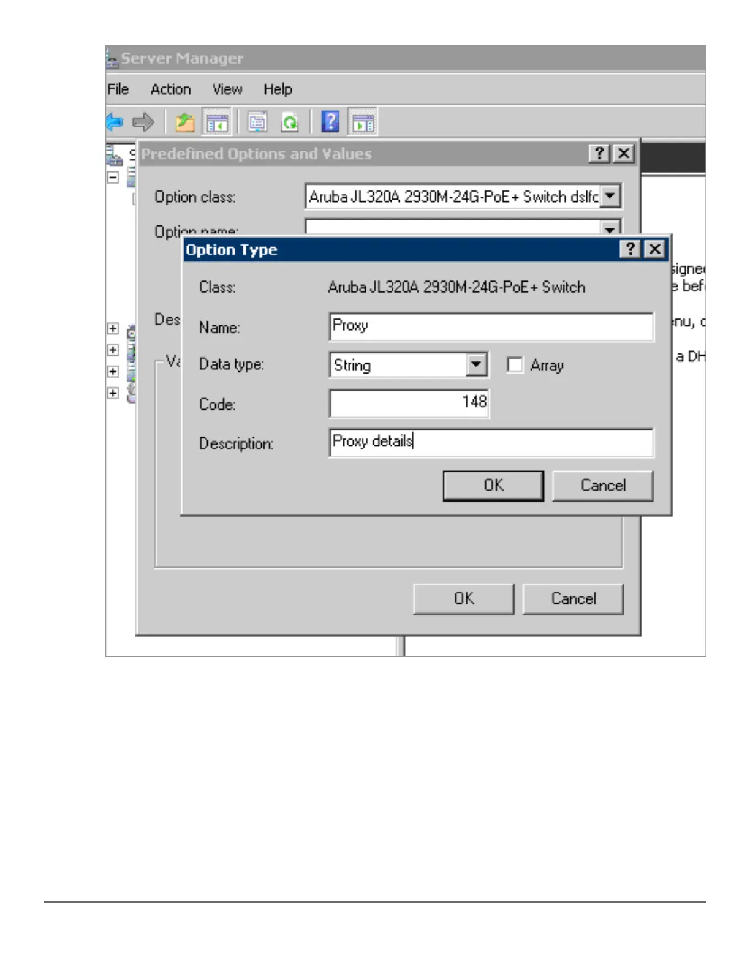
Task: Expand the fourth plus node in the tree
Action: pyautogui.click(x=113, y=393)
